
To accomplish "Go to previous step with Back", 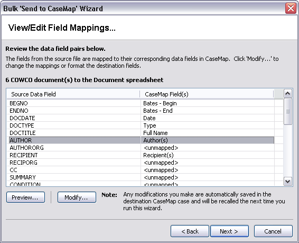I will click(190, 231).
